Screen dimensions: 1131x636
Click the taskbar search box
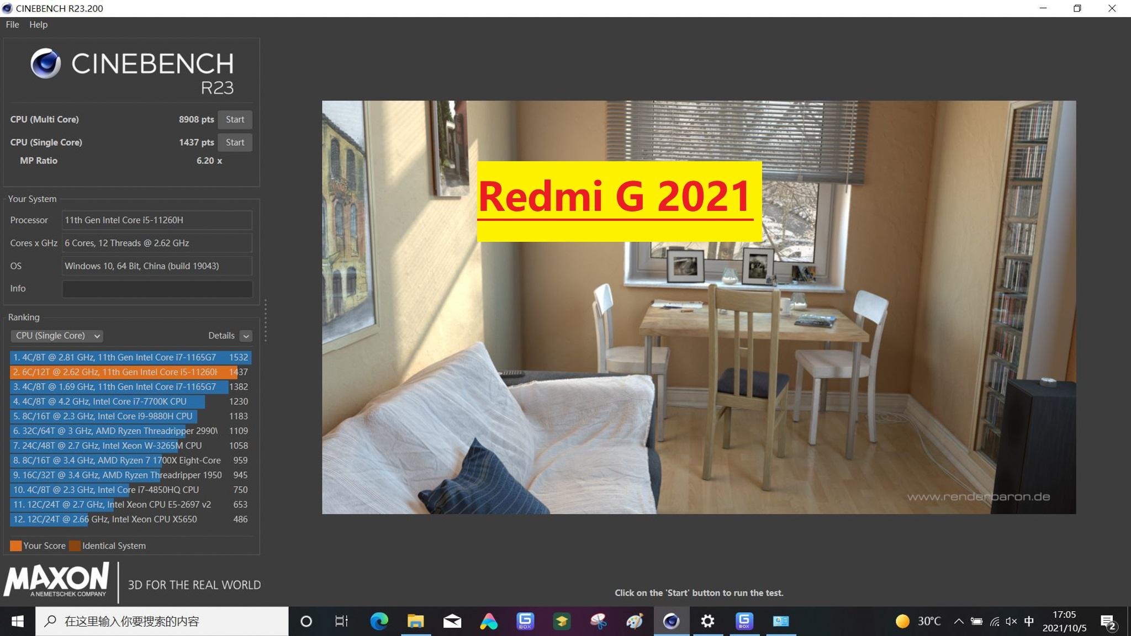(x=162, y=621)
